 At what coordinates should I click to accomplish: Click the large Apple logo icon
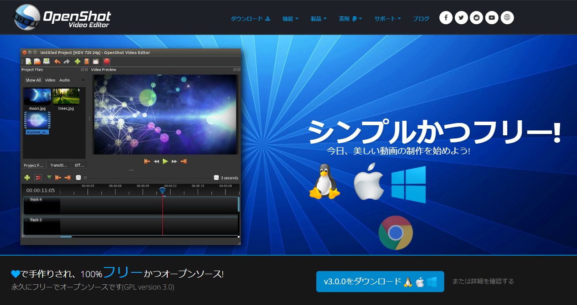pos(370,181)
